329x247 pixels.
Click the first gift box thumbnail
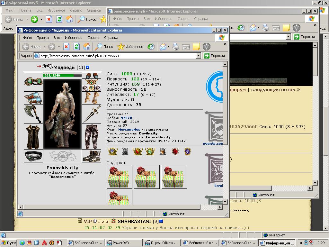(x=120, y=177)
